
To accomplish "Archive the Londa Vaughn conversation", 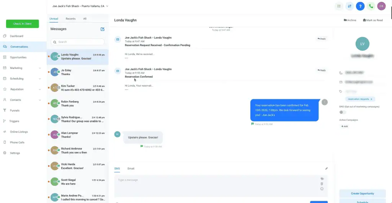I will pos(350,20).
